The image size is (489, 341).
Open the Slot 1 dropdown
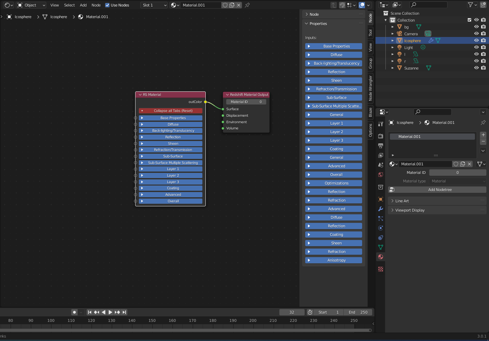click(x=154, y=5)
